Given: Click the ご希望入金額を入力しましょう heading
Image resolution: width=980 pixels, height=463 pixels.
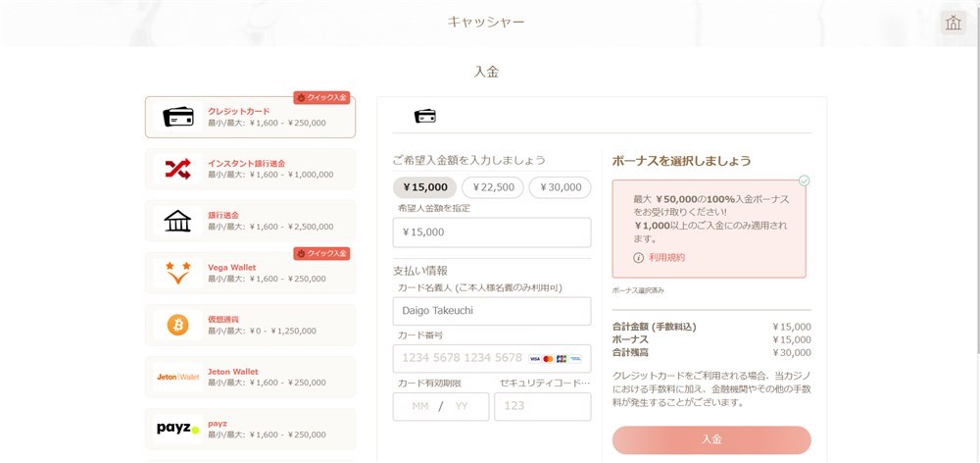Looking at the screenshot, I should coord(469,160).
